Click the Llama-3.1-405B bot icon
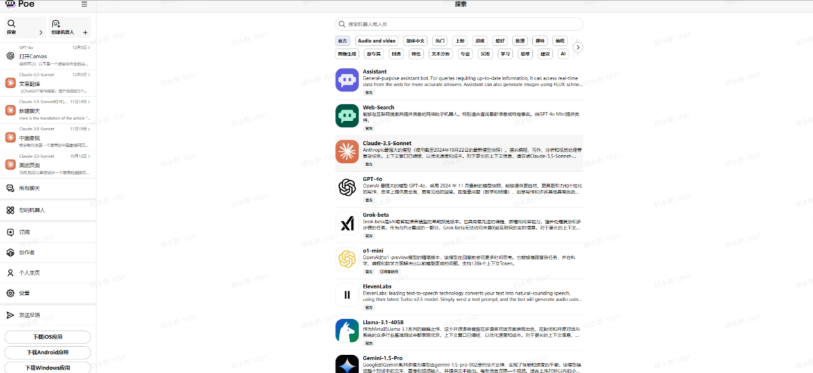813x373 pixels. pyautogui.click(x=347, y=331)
